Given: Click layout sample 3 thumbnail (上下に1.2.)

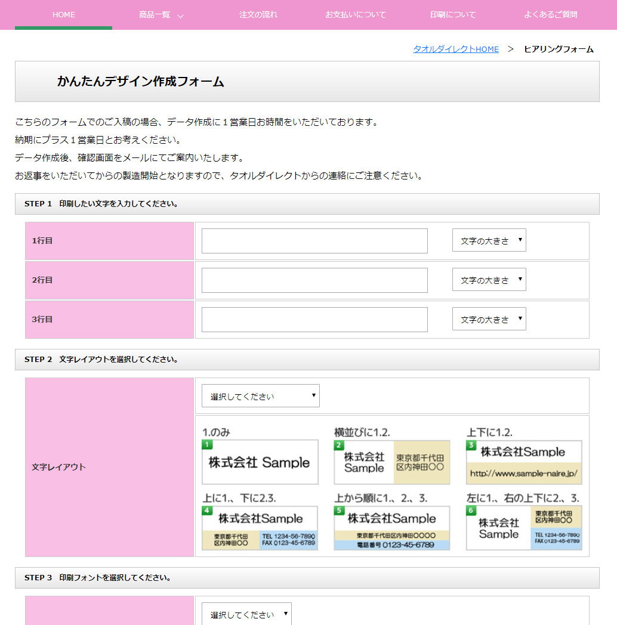Looking at the screenshot, I should [524, 462].
